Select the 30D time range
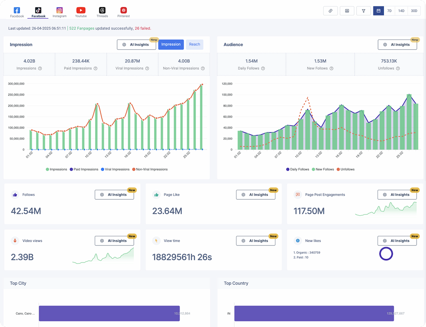Viewport: 426px width, 327px height. point(414,11)
